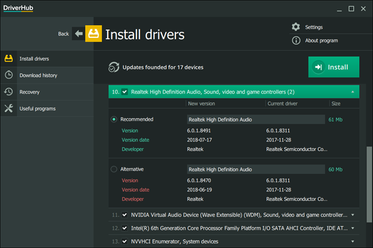Click the About program info icon
The image size is (373, 248).
(296, 40)
